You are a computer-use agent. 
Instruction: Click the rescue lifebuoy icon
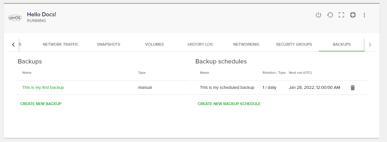click(353, 15)
